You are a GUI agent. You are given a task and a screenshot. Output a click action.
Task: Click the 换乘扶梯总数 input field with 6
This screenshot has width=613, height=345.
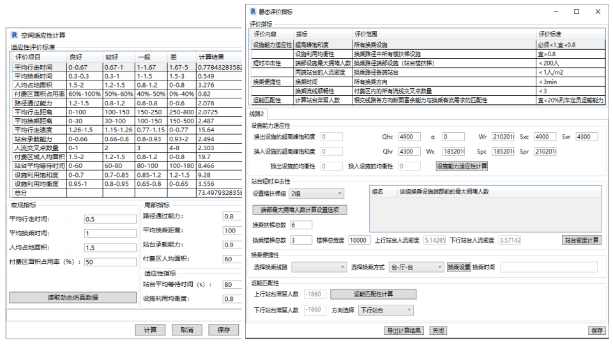coord(301,225)
